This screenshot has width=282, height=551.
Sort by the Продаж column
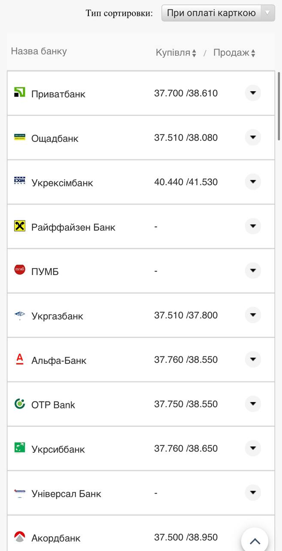tap(234, 53)
